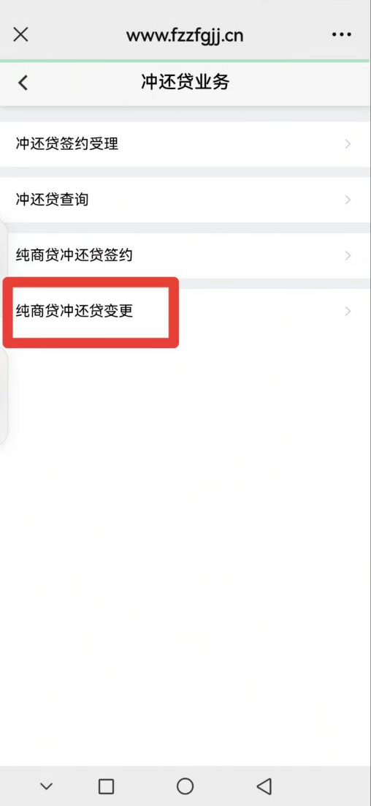This screenshot has height=806, width=371.
Task: Tap the www.fzzfgjj.cn address title
Action: 185,35
